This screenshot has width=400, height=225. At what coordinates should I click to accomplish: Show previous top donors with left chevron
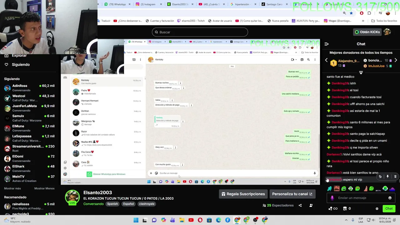click(326, 60)
